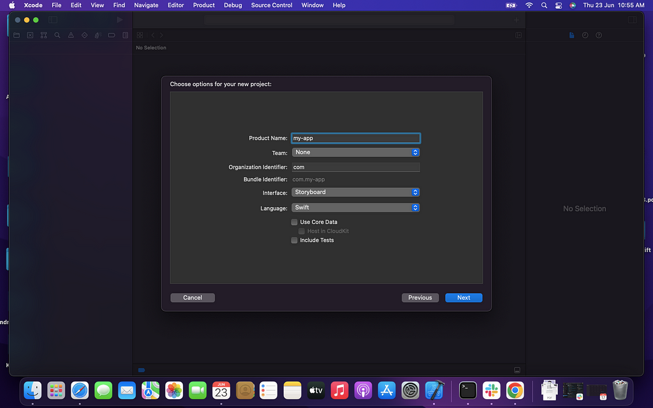Open the Product menu
653x408 pixels.
(203, 5)
